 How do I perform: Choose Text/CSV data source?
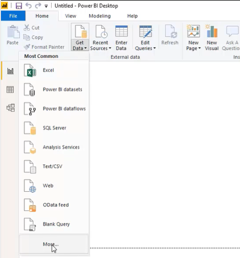(54, 166)
